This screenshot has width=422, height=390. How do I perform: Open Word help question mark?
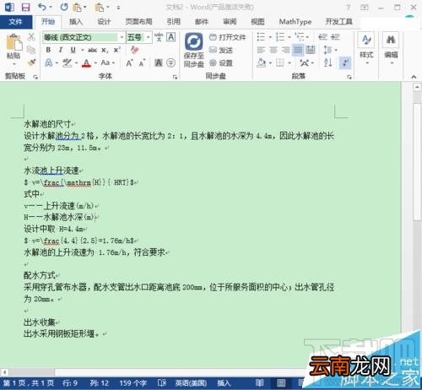pyautogui.click(x=349, y=7)
